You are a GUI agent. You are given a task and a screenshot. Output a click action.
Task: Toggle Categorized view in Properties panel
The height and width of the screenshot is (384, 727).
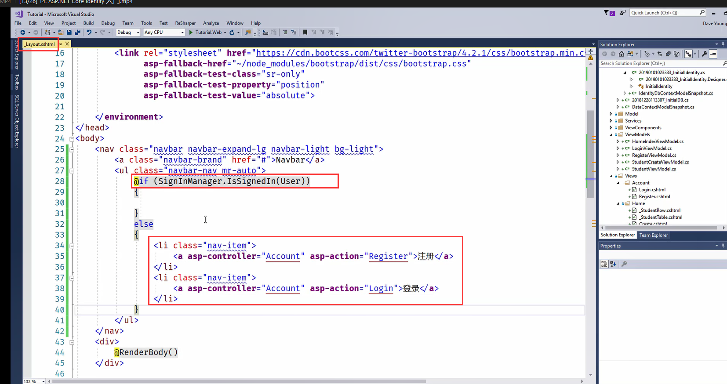click(604, 264)
